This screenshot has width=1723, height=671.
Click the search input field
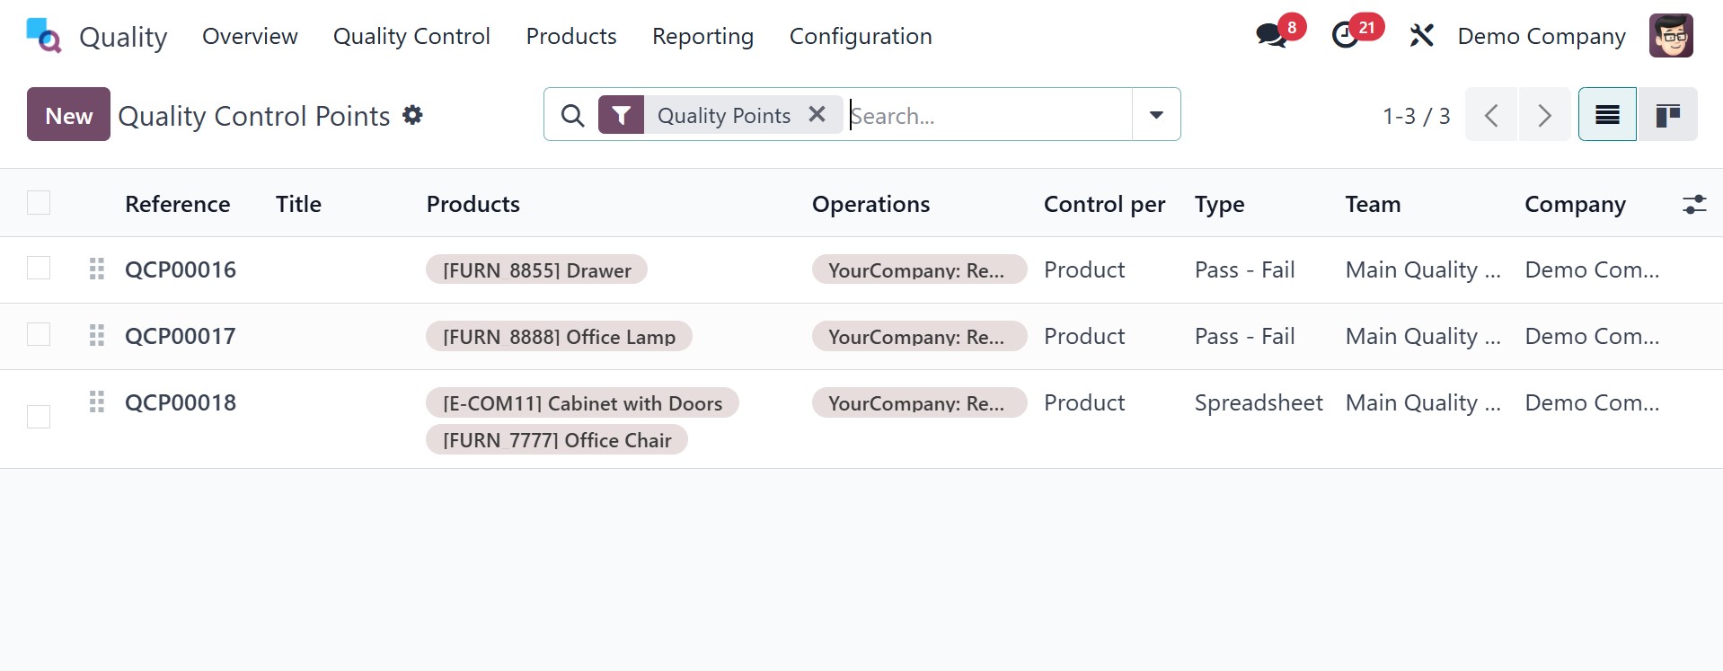tap(988, 116)
